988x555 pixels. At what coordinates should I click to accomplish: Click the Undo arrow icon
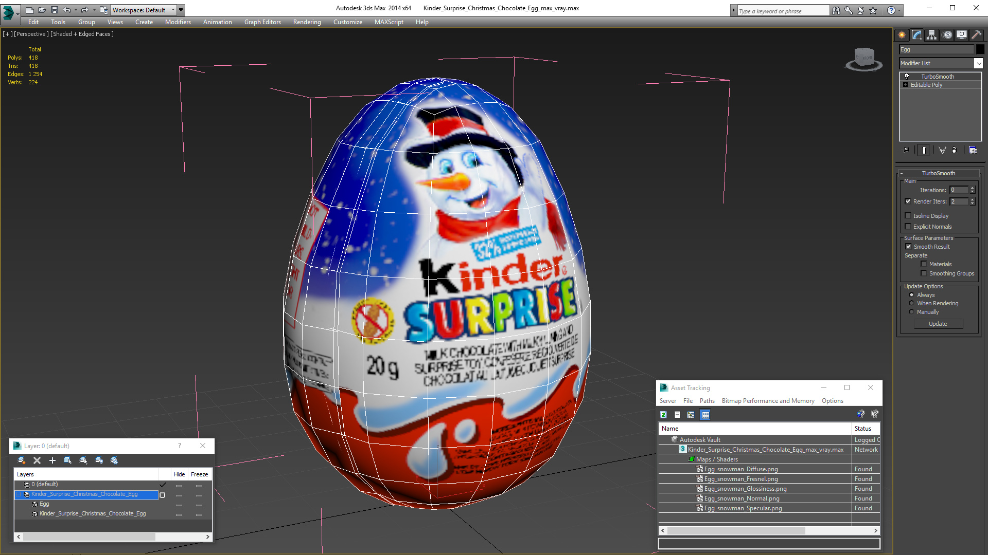click(x=67, y=10)
